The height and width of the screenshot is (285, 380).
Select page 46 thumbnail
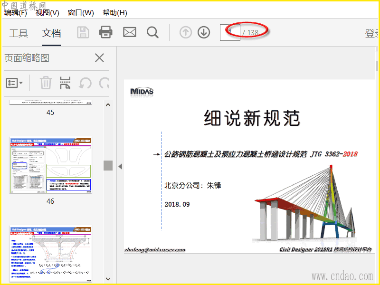pos(50,165)
